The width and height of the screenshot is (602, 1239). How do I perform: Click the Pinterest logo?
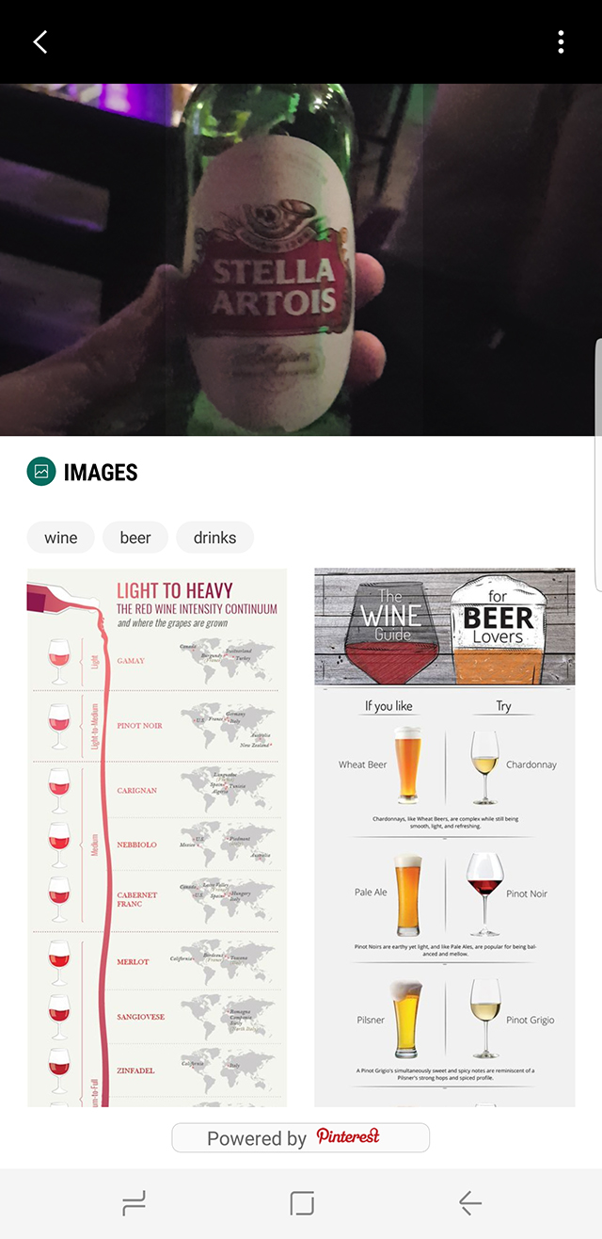(348, 1136)
